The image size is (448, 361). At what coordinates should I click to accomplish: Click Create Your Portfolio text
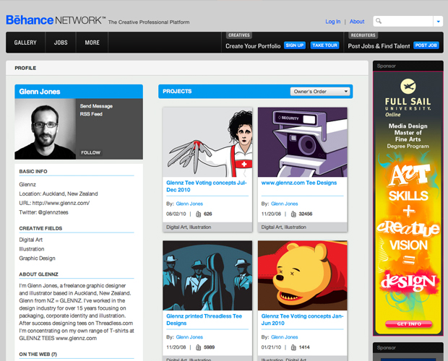pyautogui.click(x=253, y=46)
